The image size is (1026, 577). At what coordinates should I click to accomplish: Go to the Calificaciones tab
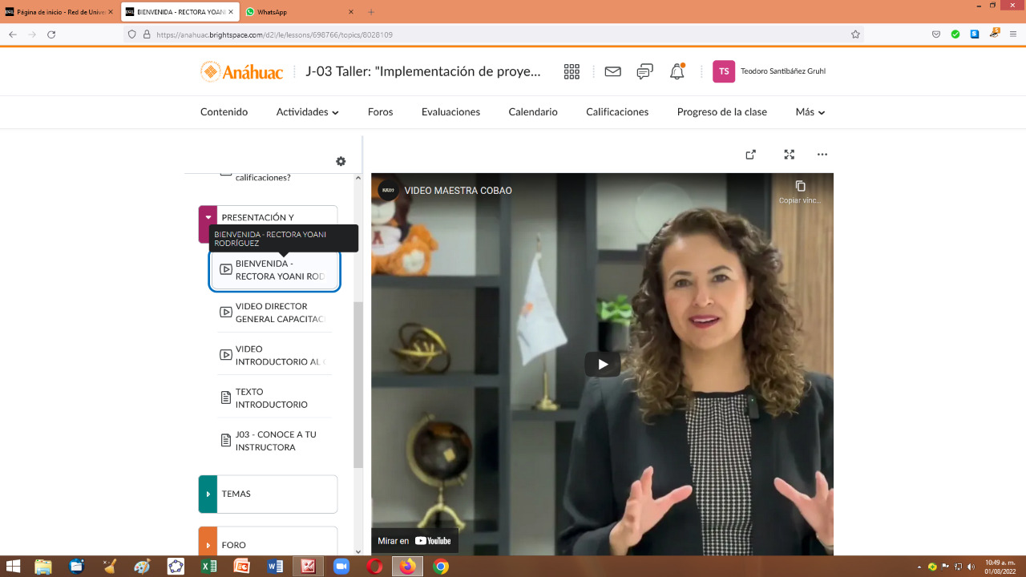[617, 112]
